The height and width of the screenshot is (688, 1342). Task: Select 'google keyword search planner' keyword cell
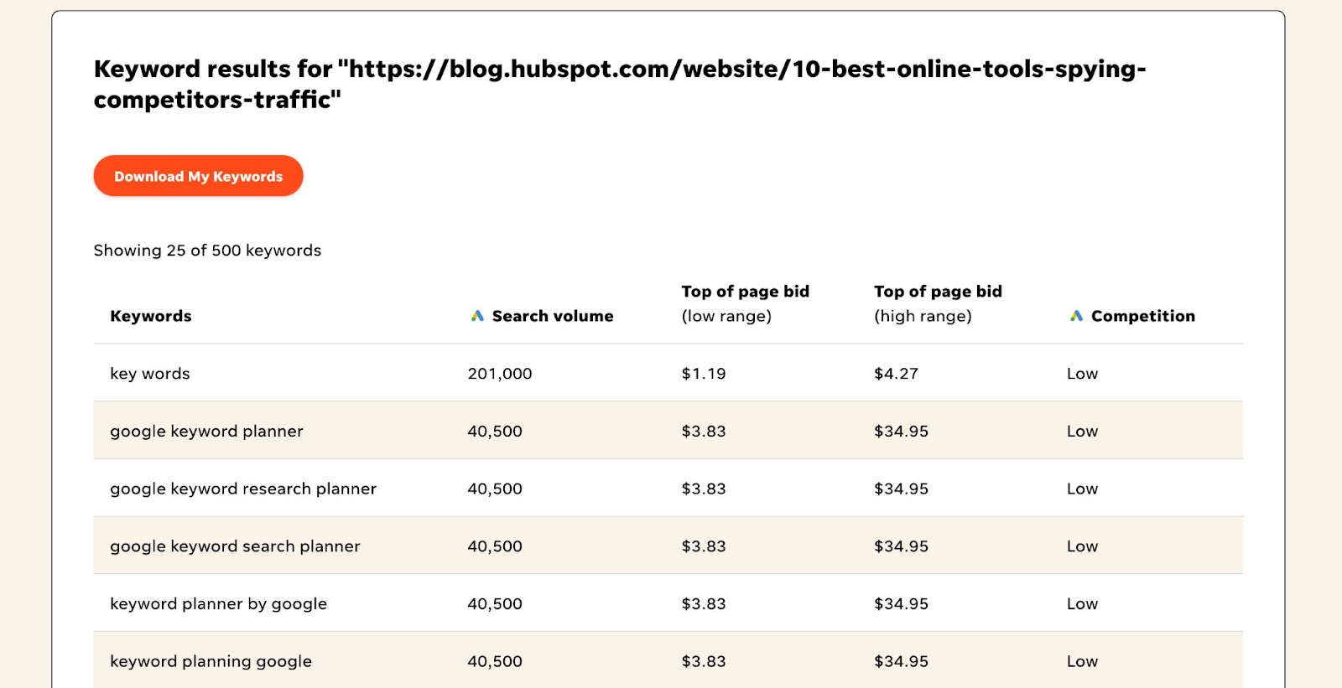pos(235,546)
